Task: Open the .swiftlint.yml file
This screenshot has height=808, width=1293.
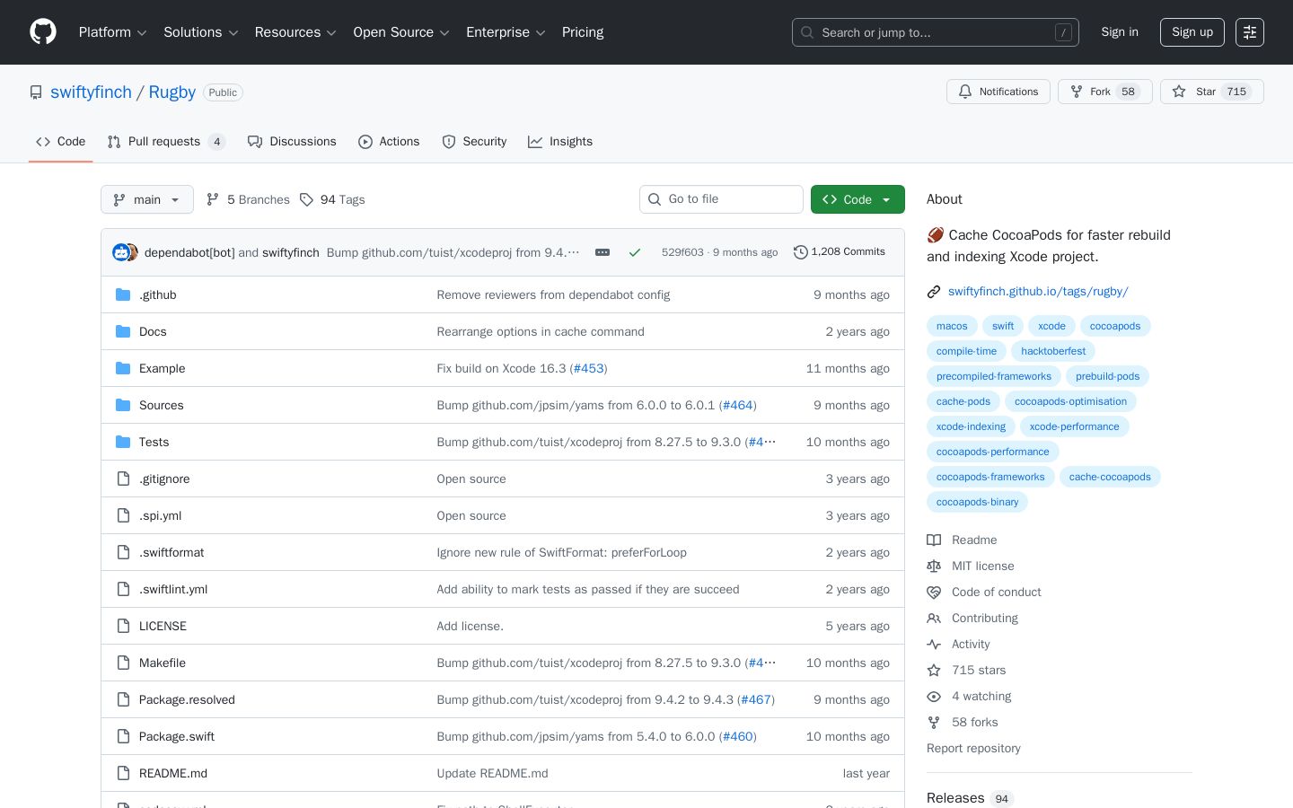Action: [x=173, y=589]
